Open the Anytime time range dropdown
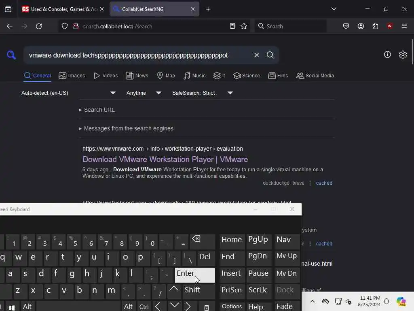 click(x=144, y=93)
